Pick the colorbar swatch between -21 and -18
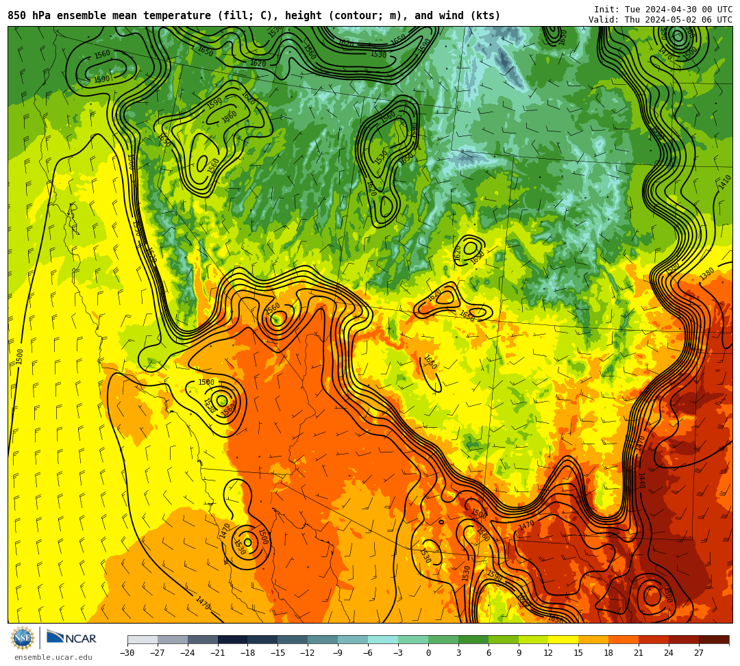The image size is (740, 666). coord(233,639)
